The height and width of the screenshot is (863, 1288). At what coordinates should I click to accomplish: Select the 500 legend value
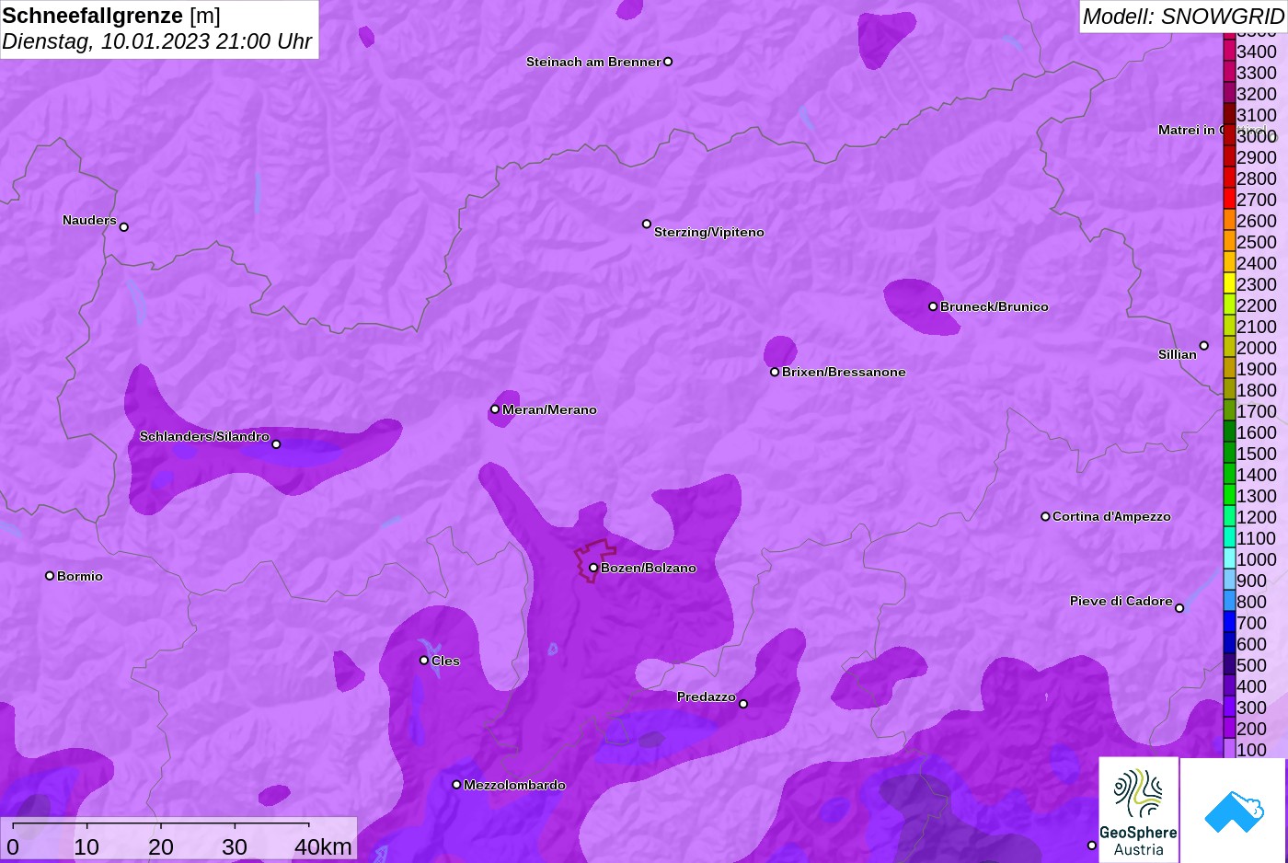pyautogui.click(x=1252, y=665)
